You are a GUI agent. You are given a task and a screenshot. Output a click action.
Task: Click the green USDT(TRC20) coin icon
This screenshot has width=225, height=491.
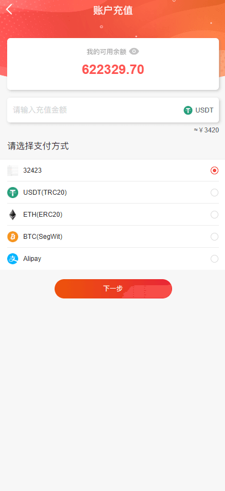click(x=13, y=193)
